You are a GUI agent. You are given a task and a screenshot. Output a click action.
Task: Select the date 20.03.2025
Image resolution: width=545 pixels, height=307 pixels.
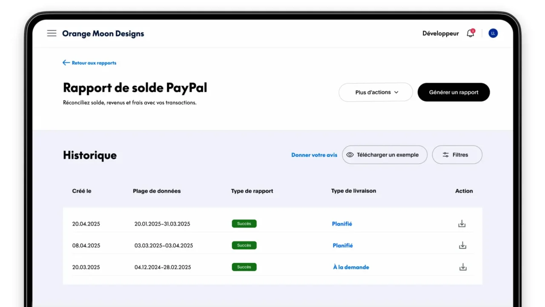tap(86, 267)
